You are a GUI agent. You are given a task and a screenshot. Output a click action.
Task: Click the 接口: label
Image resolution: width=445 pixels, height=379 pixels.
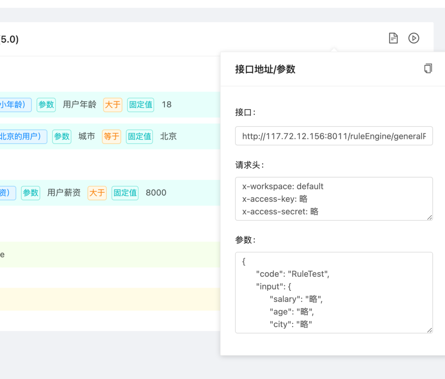245,112
